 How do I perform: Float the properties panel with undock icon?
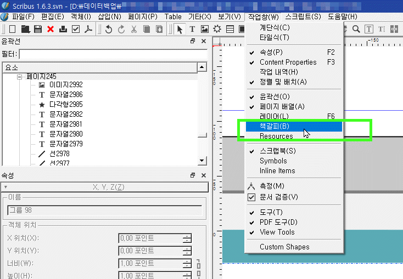[193, 175]
